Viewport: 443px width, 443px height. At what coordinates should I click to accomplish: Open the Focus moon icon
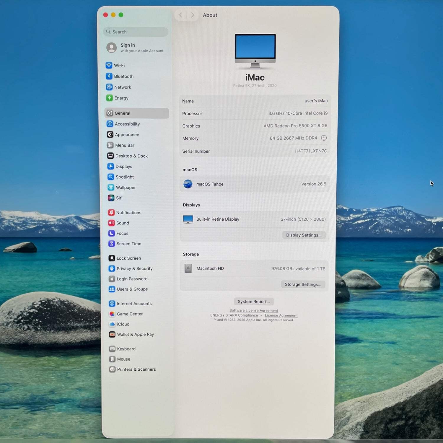click(111, 233)
